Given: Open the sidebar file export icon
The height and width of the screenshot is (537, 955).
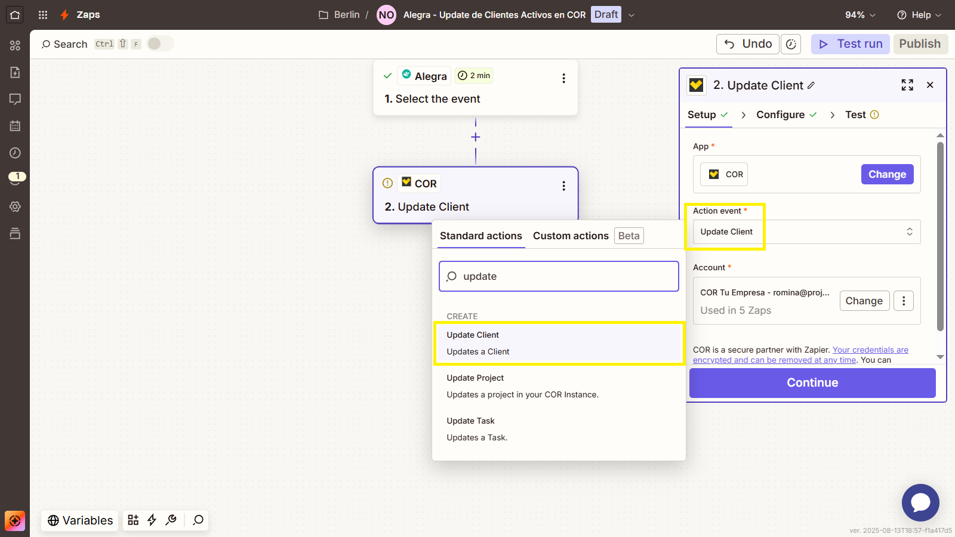Looking at the screenshot, I should [x=15, y=72].
